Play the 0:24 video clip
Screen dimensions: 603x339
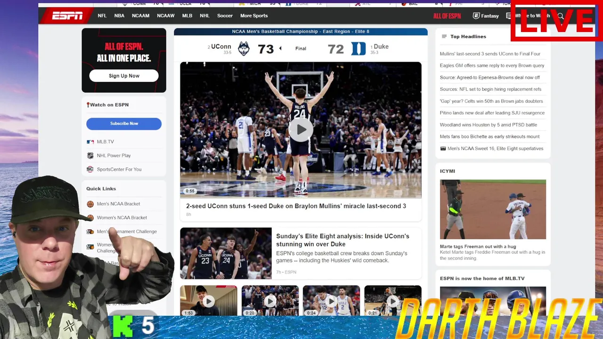pyautogui.click(x=331, y=300)
